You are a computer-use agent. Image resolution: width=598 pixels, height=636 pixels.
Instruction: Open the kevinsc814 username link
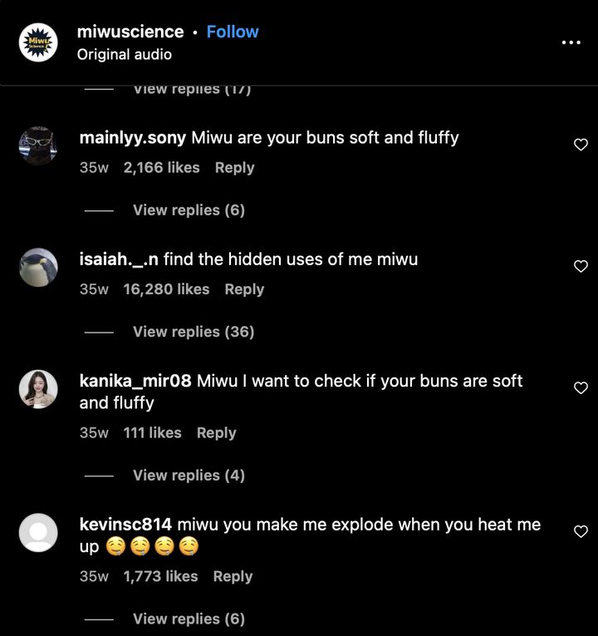pyautogui.click(x=125, y=525)
